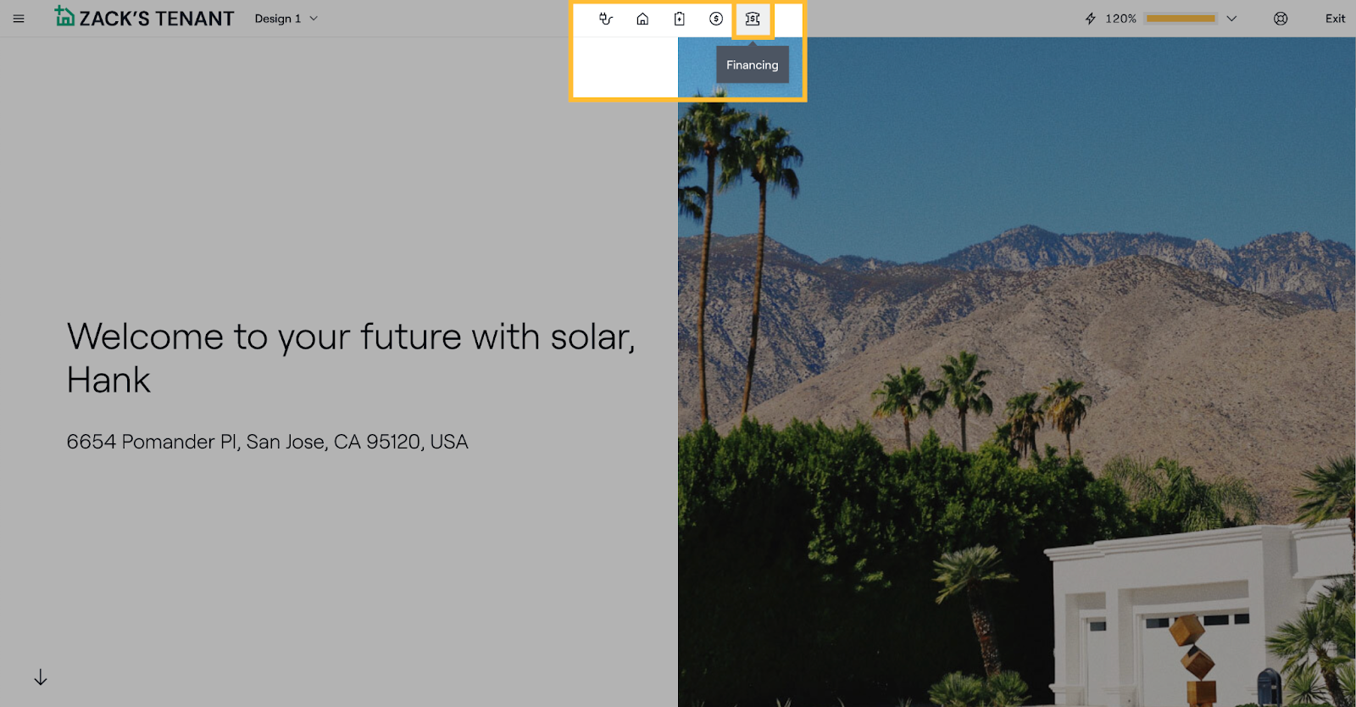1356x707 pixels.
Task: Click the green house logo icon
Action: click(x=64, y=16)
